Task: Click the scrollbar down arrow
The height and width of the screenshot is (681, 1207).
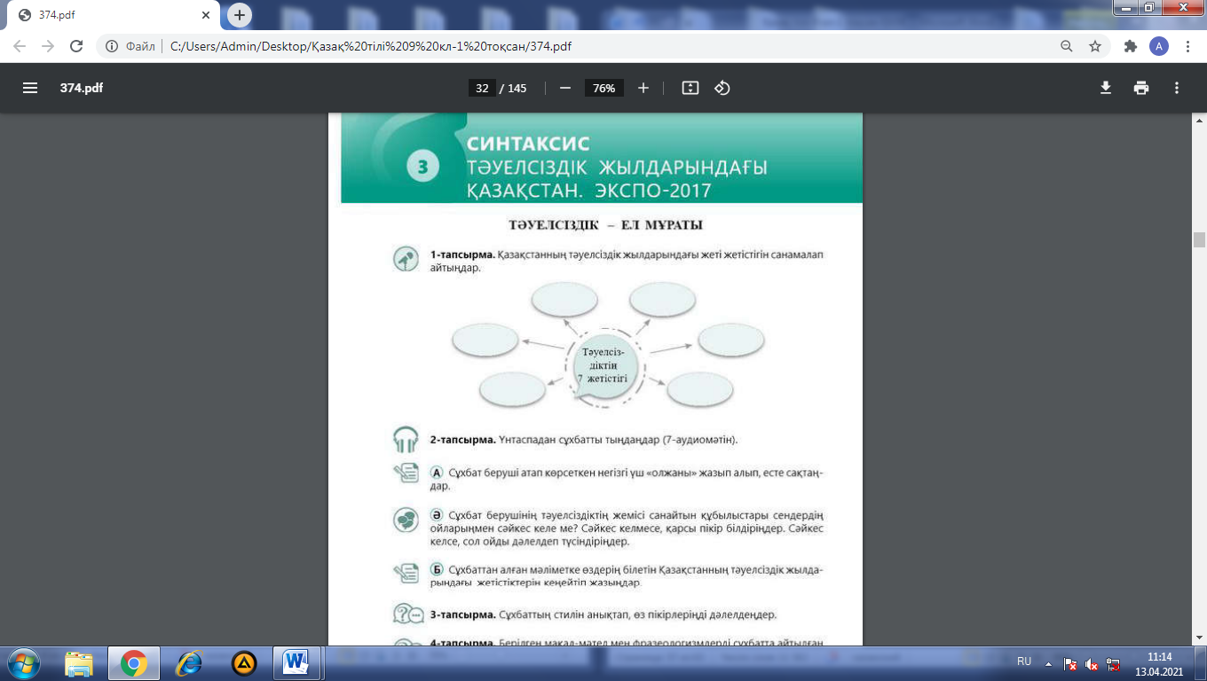Action: coord(1199,638)
